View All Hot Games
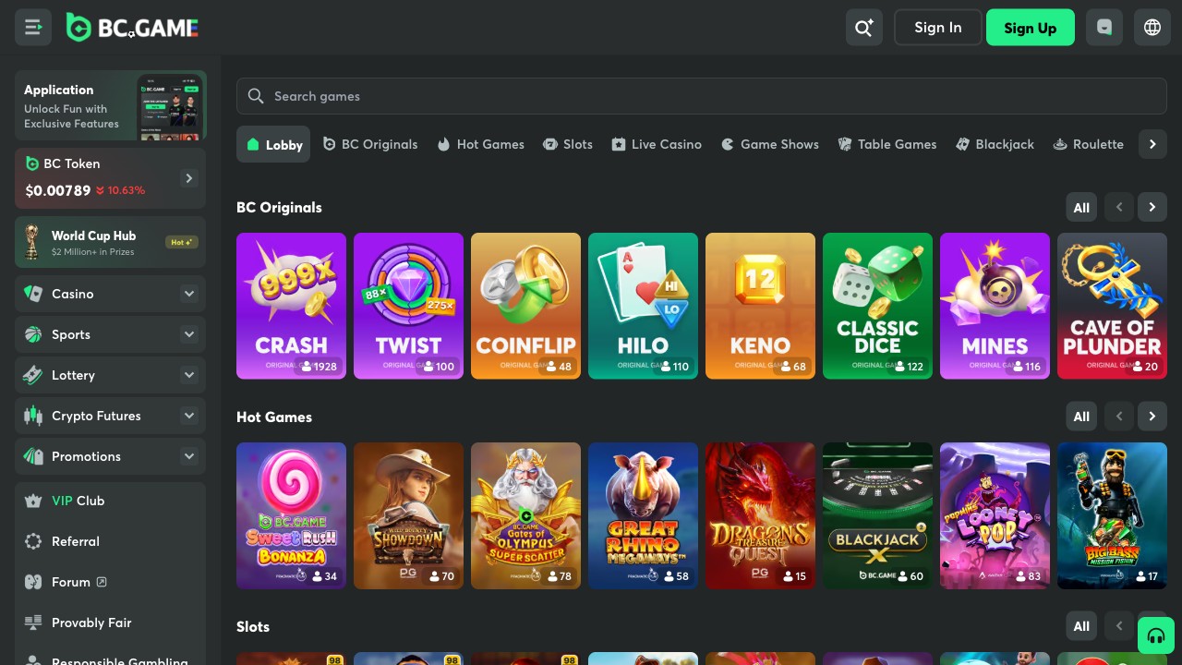This screenshot has height=665, width=1182. [x=1081, y=417]
